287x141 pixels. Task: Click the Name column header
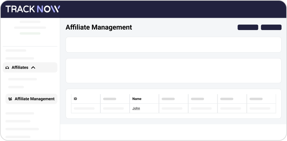pos(137,99)
